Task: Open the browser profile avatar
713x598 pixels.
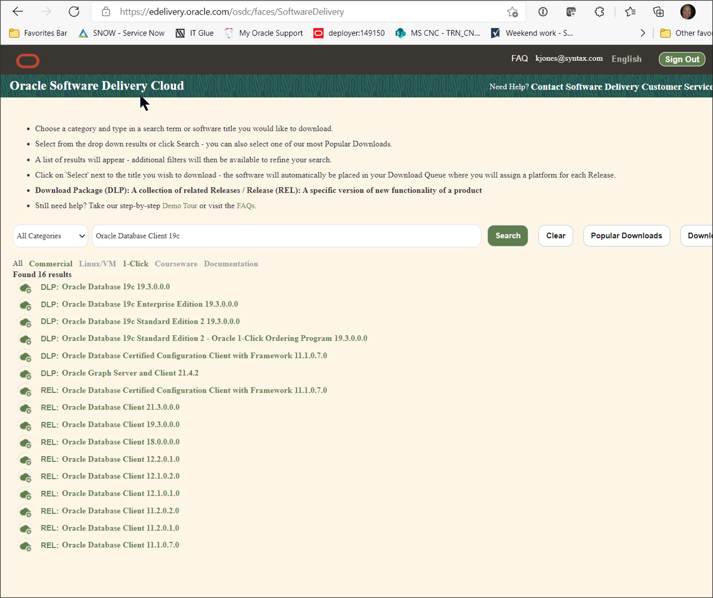Action: (x=688, y=12)
